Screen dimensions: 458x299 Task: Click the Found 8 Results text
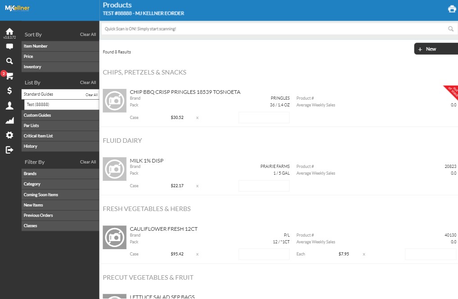117,52
